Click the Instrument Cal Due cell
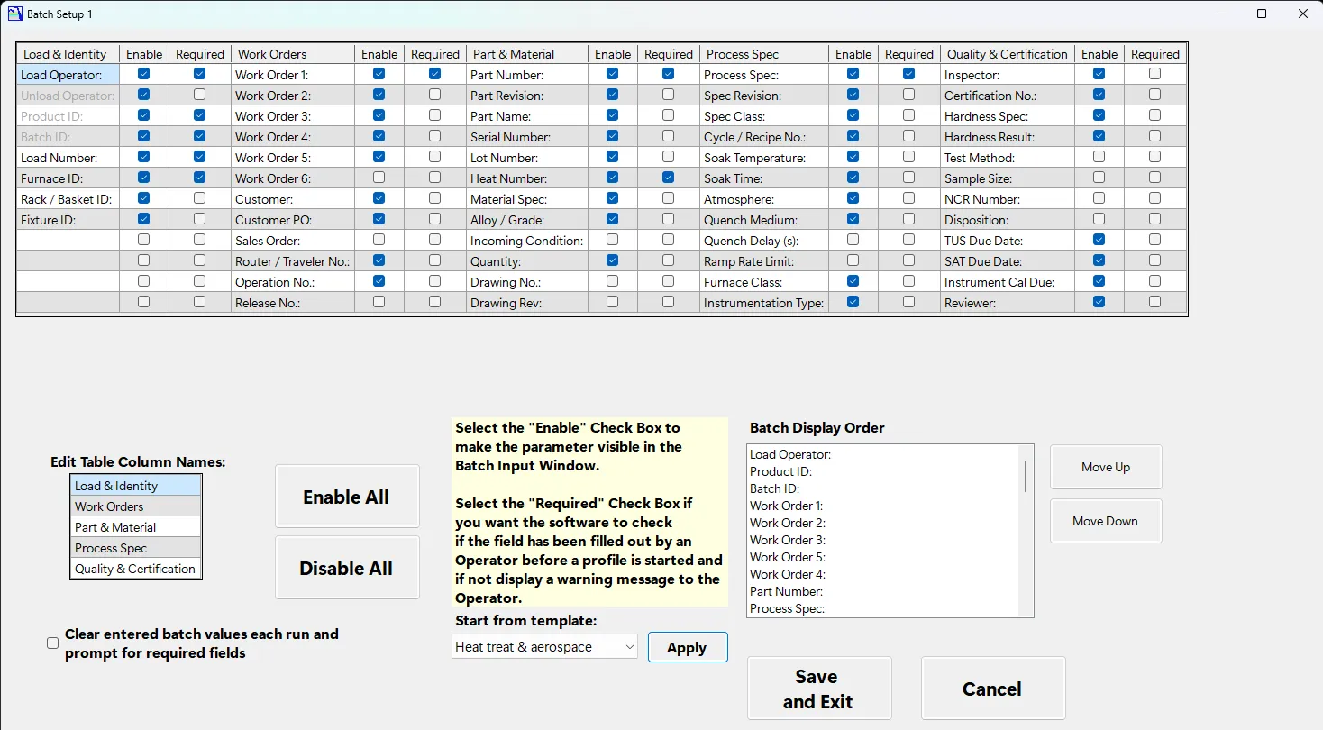This screenshot has width=1323, height=730. 1007,282
